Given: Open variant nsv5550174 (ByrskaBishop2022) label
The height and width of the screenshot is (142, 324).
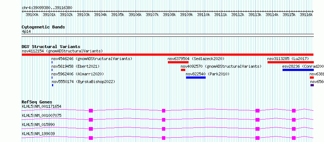Looking at the screenshot, I should coord(83,82).
